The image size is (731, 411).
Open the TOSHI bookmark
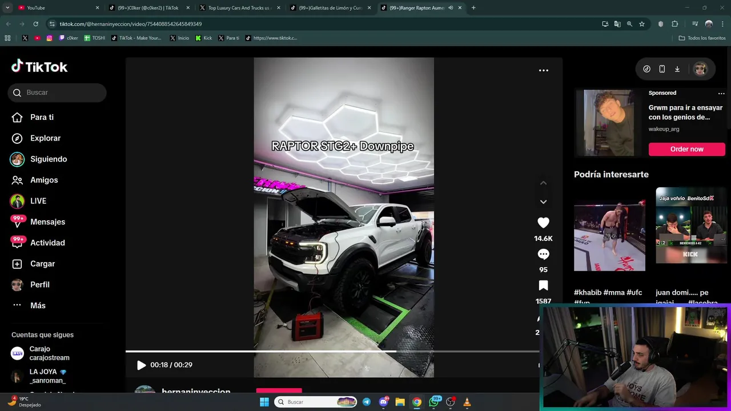[95, 38]
